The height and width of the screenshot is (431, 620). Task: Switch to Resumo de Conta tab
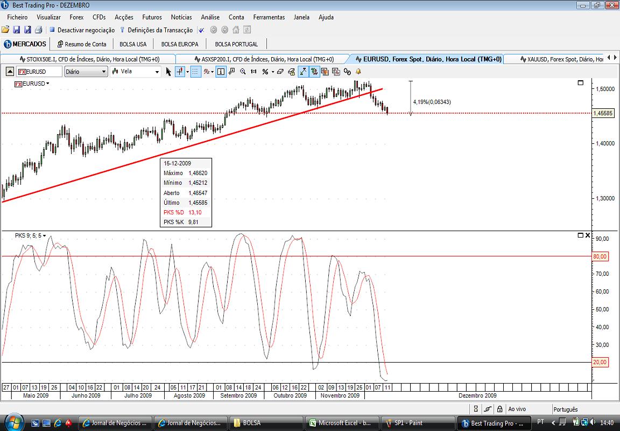[82, 44]
